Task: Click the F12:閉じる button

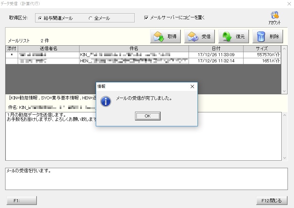Action: pyautogui.click(x=272, y=201)
